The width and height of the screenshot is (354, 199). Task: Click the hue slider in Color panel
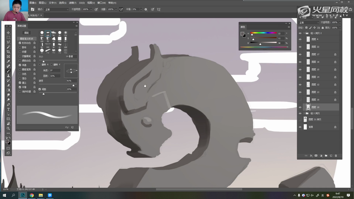263,33
